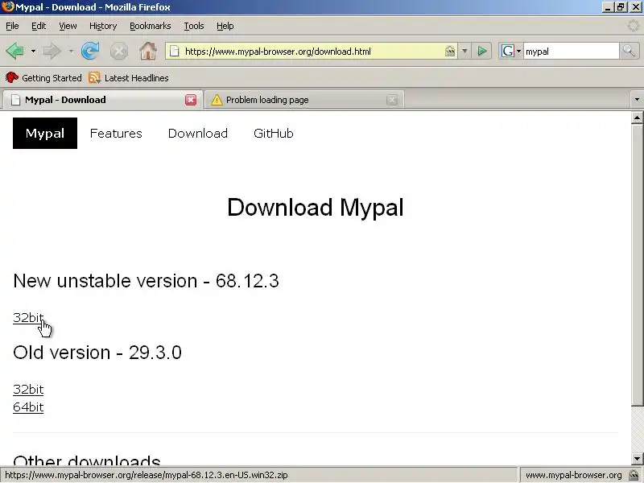Open the Features page link
The width and height of the screenshot is (644, 483).
[x=116, y=133]
